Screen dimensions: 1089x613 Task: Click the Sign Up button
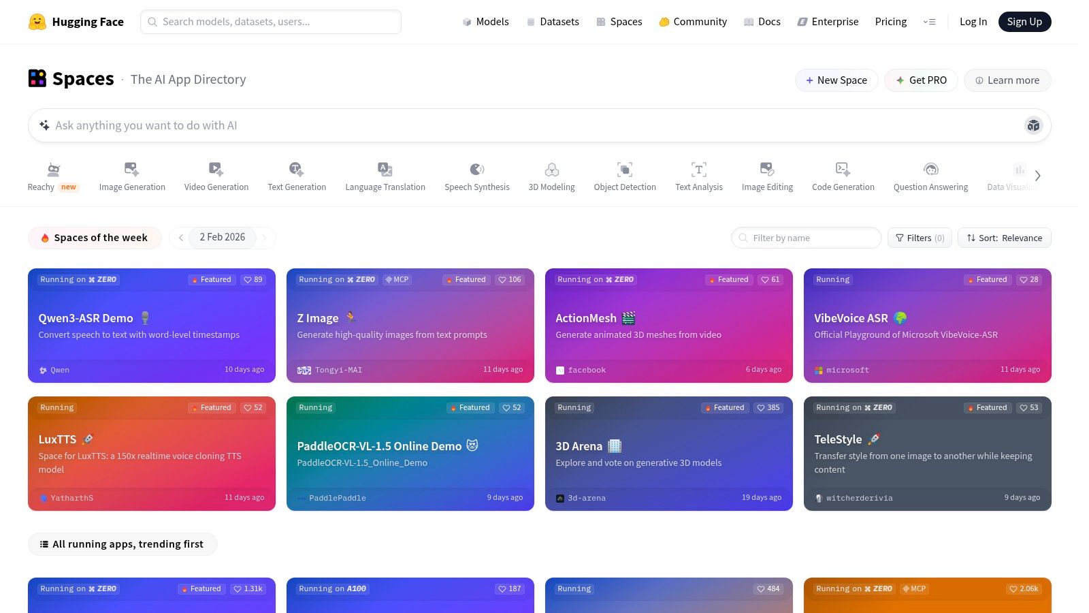point(1024,22)
